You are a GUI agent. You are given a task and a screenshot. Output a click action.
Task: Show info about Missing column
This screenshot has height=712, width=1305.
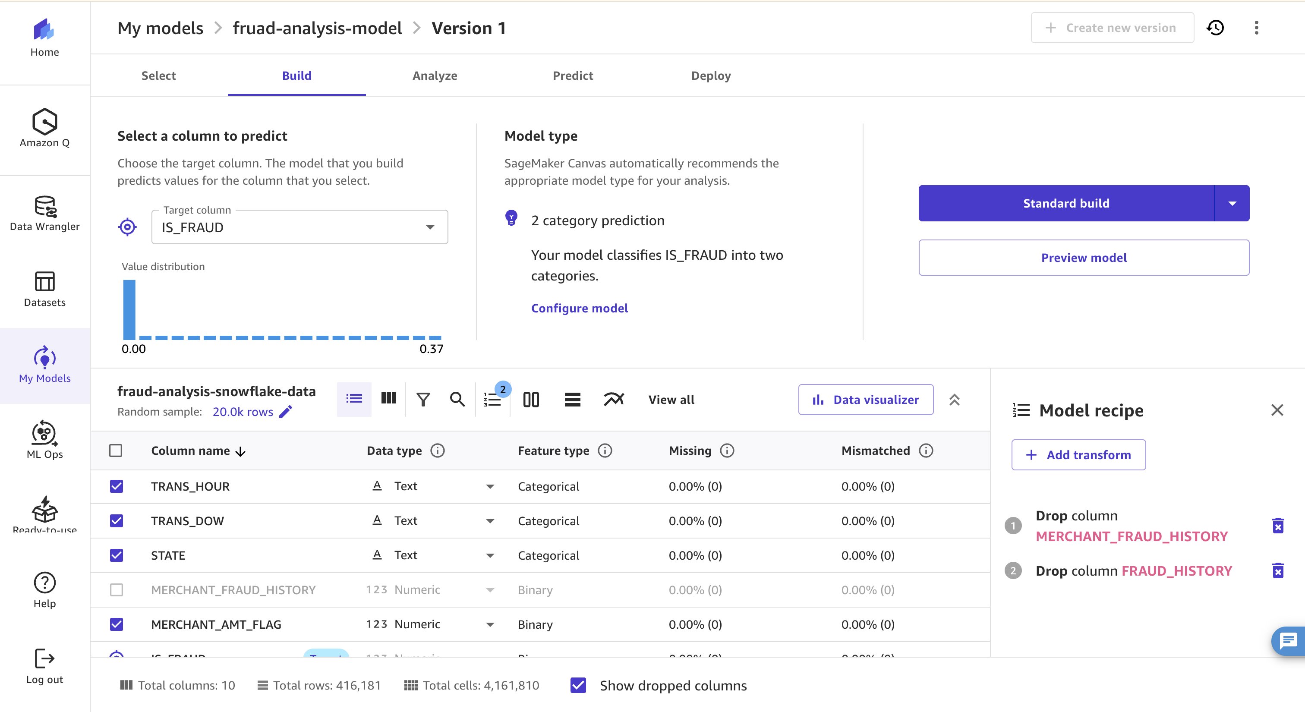pyautogui.click(x=727, y=451)
